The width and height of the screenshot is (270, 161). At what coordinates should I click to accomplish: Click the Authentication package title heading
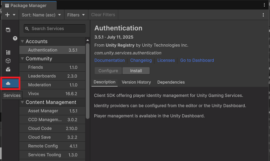coord(118,28)
